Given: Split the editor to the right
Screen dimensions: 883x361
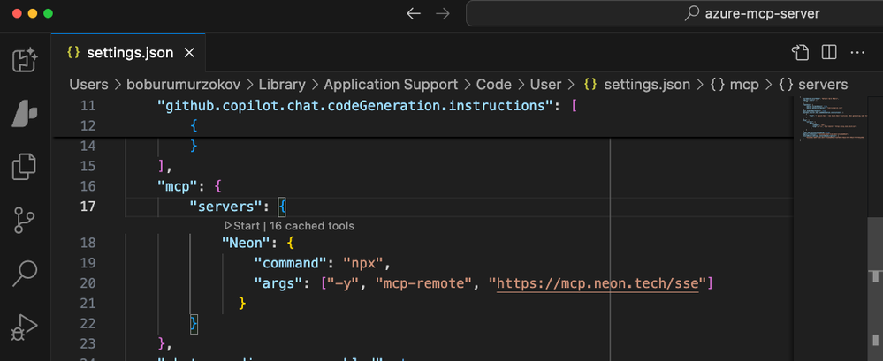Looking at the screenshot, I should click(x=828, y=52).
